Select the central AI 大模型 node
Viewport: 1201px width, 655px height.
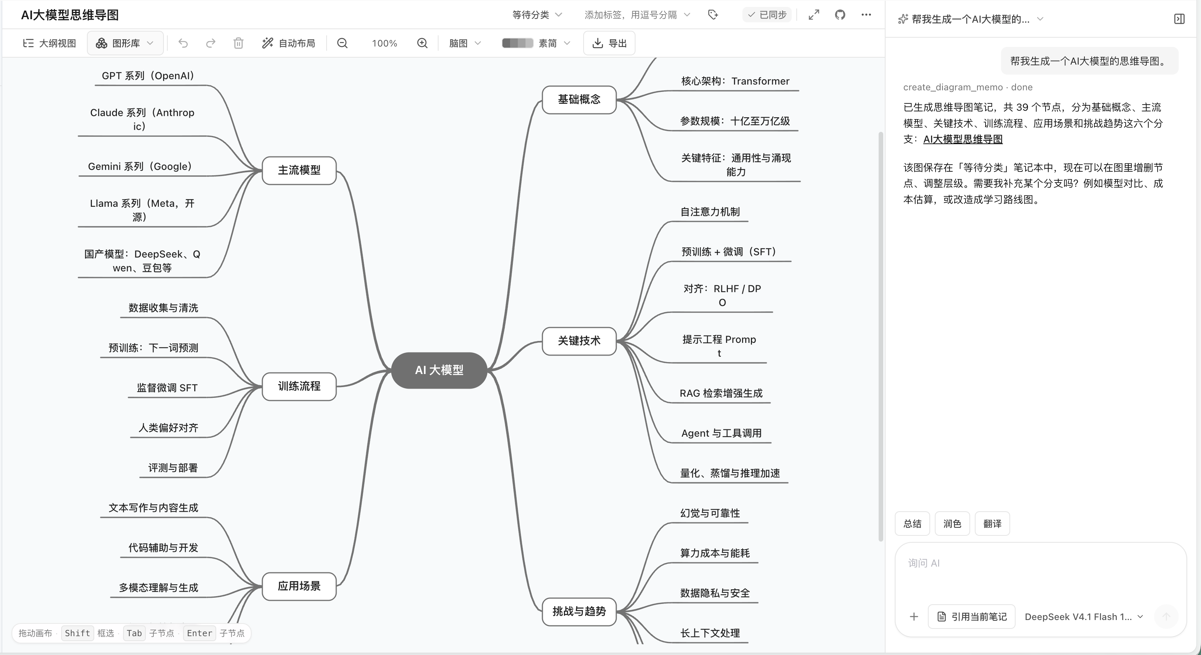pos(439,370)
